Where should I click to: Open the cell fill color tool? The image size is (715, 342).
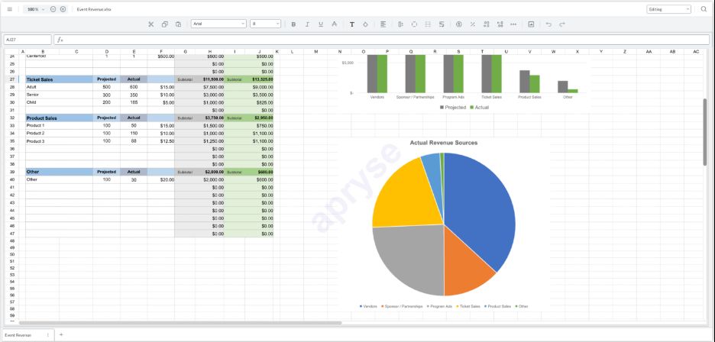click(x=365, y=24)
